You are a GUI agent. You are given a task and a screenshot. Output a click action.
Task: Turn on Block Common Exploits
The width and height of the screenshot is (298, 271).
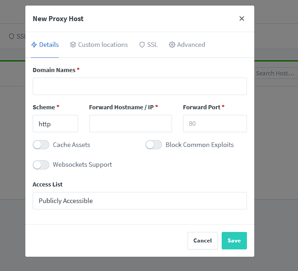(x=154, y=145)
